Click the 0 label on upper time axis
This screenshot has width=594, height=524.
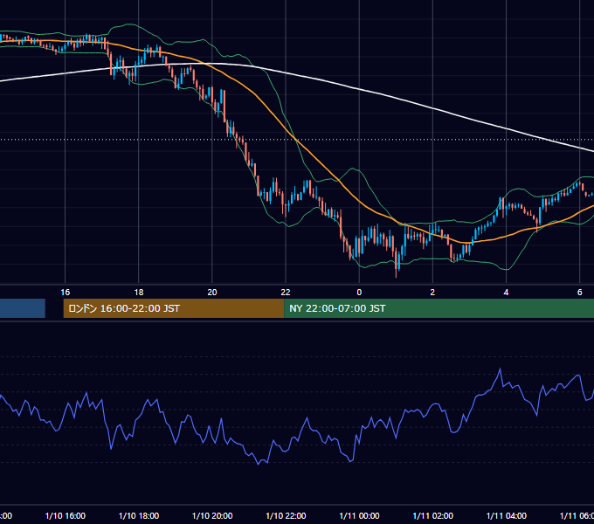(x=359, y=293)
